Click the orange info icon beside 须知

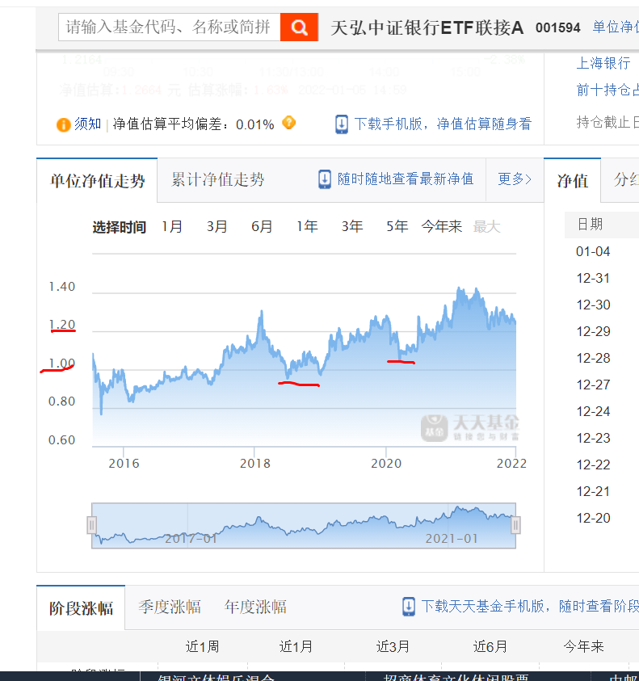64,125
